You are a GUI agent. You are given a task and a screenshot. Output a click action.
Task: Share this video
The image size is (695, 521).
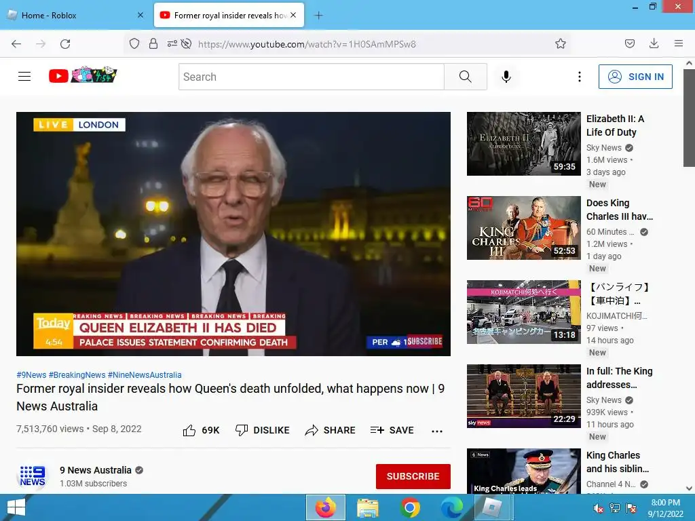pos(331,430)
